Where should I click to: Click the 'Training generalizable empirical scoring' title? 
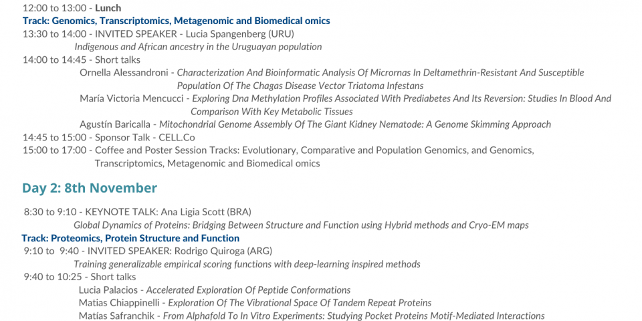point(247,264)
